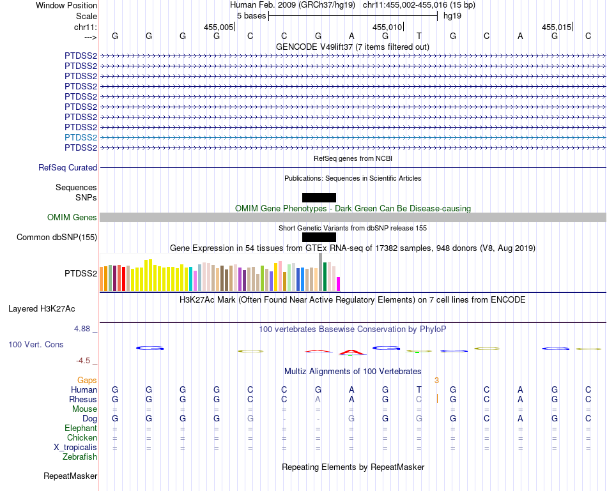This screenshot has height=491, width=607.
Task: Click the Elephant alignment row label
Action: pyautogui.click(x=81, y=428)
